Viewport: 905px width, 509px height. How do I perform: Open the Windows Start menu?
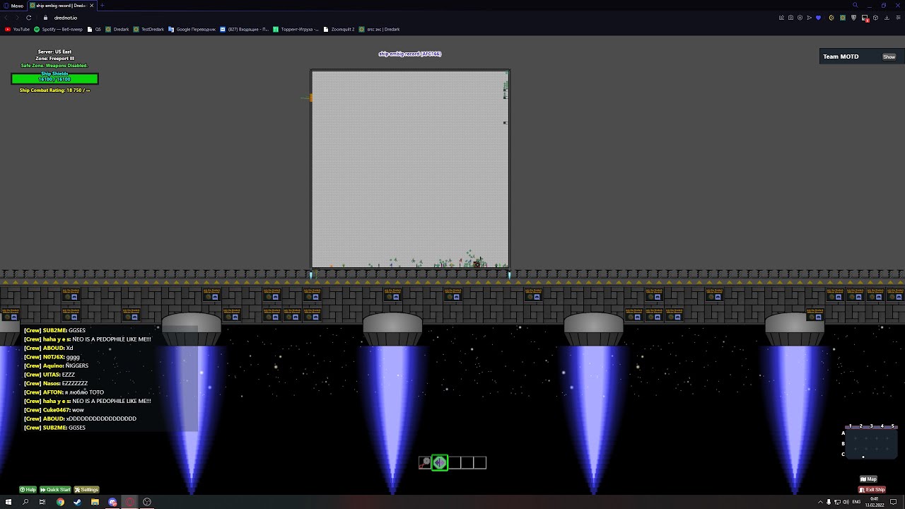point(8,502)
